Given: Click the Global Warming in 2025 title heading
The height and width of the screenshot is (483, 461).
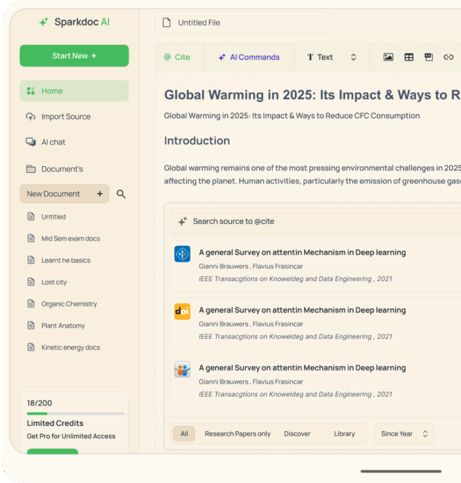Looking at the screenshot, I should 313,95.
